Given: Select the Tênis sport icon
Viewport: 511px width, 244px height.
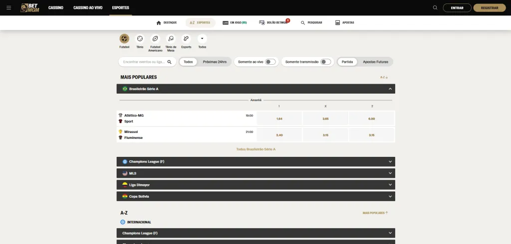Looking at the screenshot, I should 140,39.
